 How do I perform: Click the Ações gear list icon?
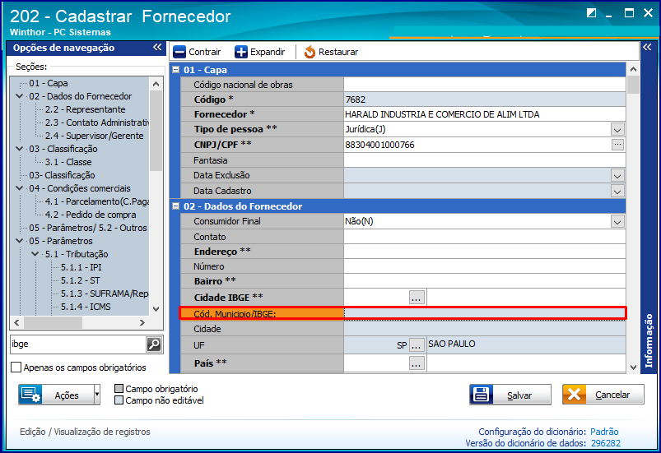[30, 395]
